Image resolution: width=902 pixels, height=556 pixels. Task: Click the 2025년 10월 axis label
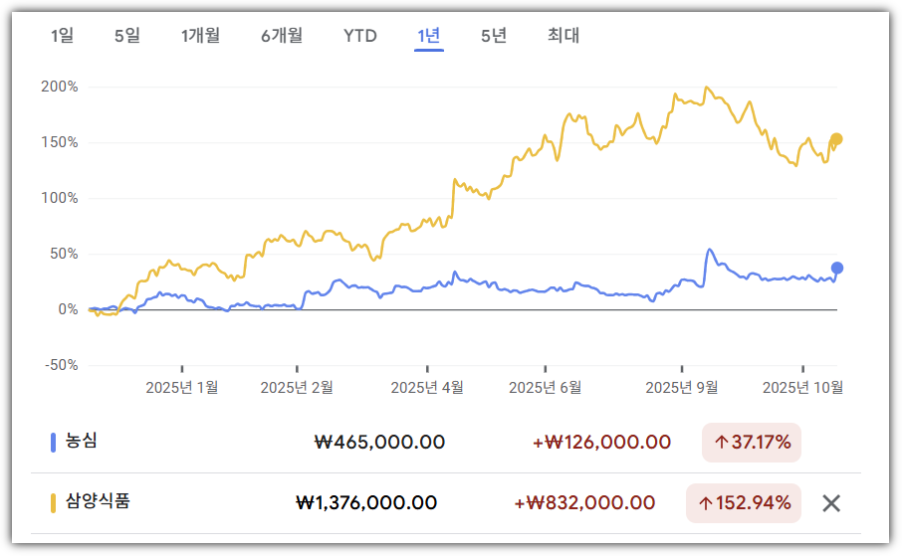803,388
